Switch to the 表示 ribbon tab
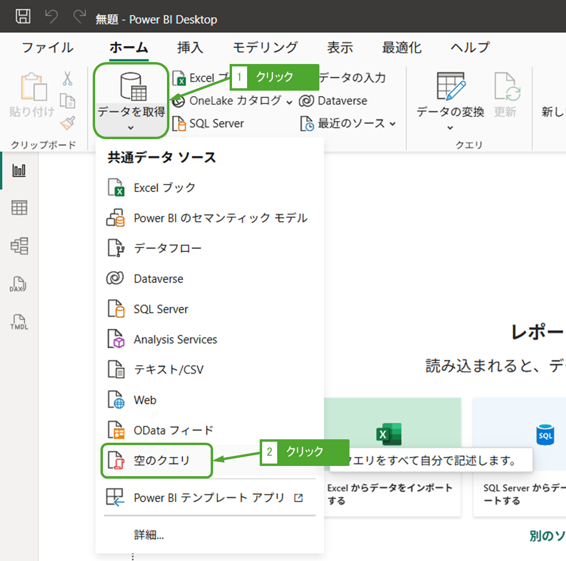Viewport: 566px width, 561px height. coord(339,48)
